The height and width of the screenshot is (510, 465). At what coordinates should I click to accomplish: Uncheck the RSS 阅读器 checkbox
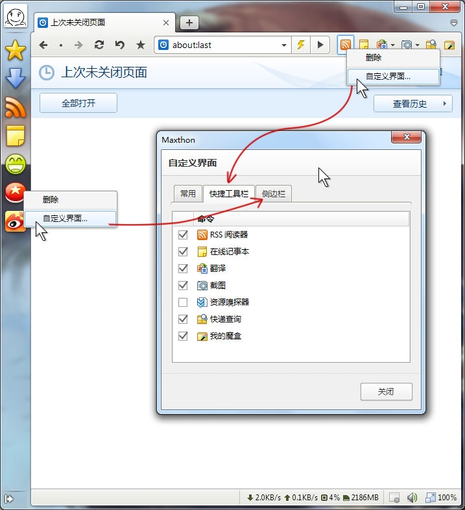tap(183, 234)
